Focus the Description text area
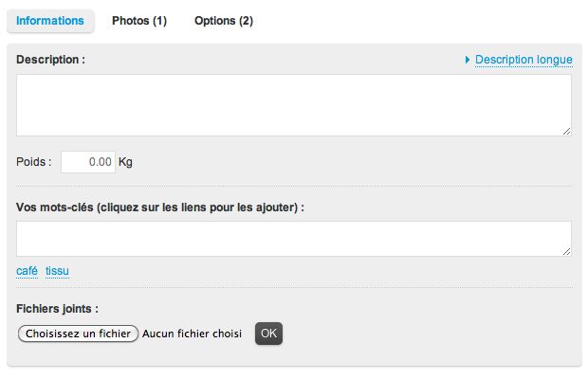This screenshot has height=379, width=588. point(294,104)
